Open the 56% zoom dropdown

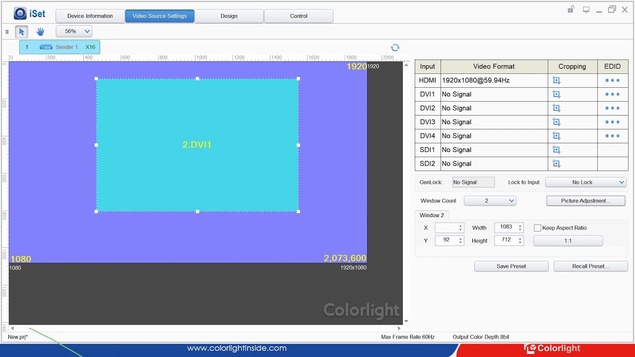[x=74, y=31]
